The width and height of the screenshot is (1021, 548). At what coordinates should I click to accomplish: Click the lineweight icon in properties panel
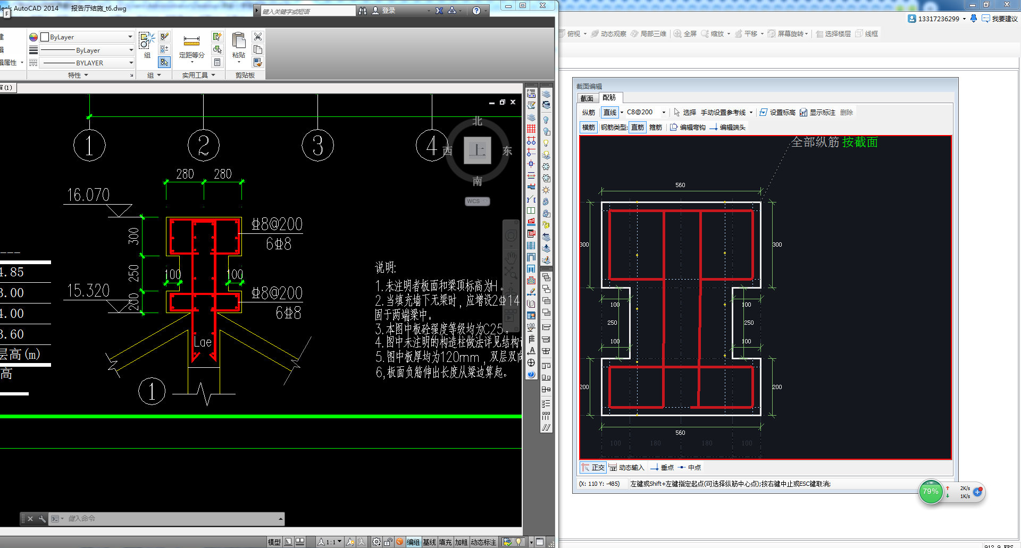click(x=34, y=50)
